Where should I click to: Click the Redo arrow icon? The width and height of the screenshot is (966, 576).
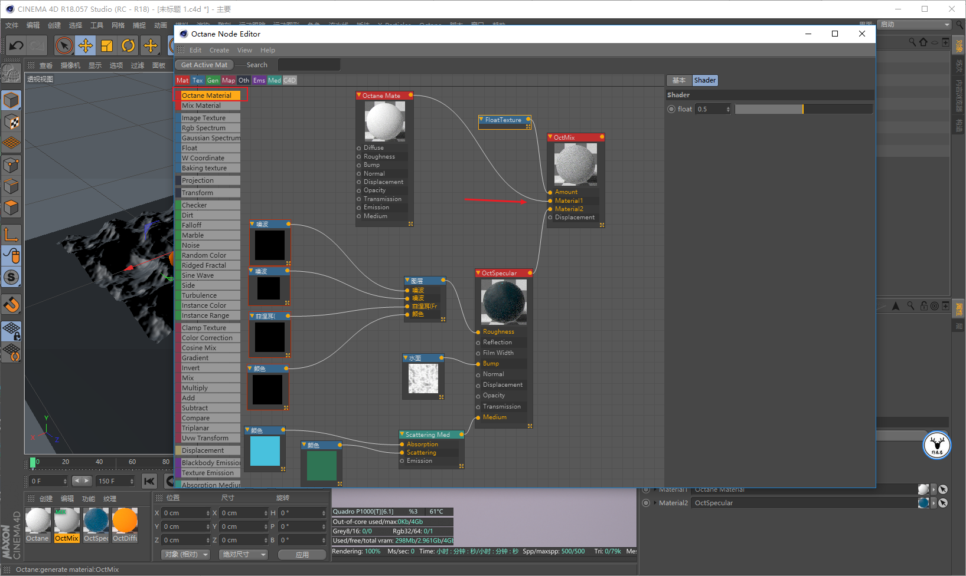(x=37, y=45)
